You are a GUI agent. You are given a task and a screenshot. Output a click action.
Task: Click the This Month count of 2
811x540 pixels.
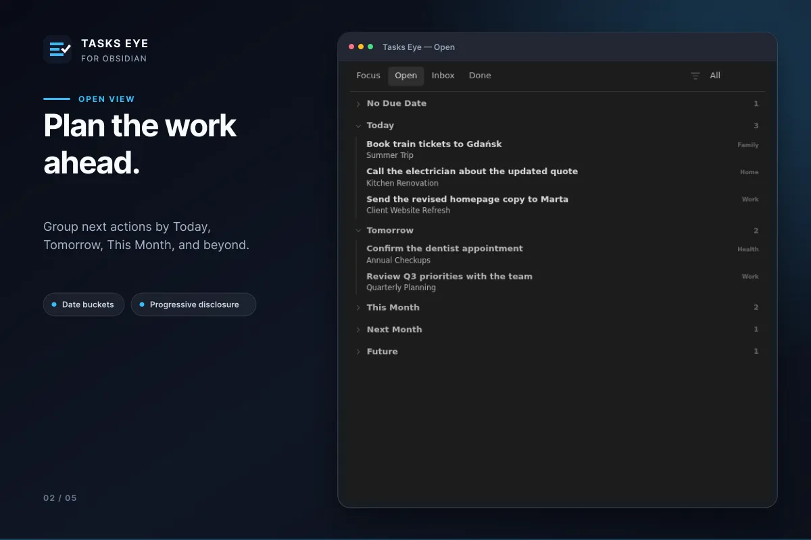click(756, 308)
